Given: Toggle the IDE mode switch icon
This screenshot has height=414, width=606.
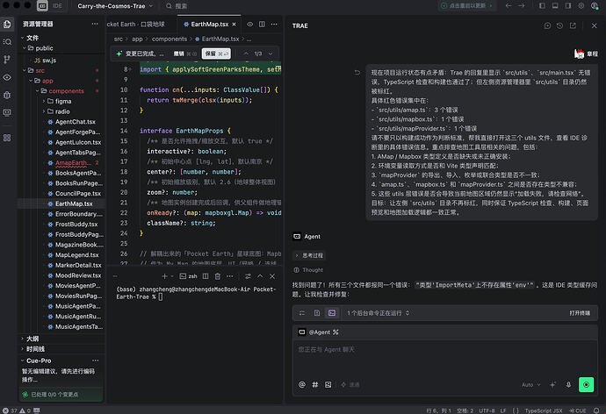Looking at the screenshot, I should [42, 6].
